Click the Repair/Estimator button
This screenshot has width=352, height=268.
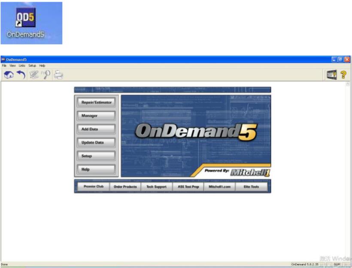[x=96, y=102]
